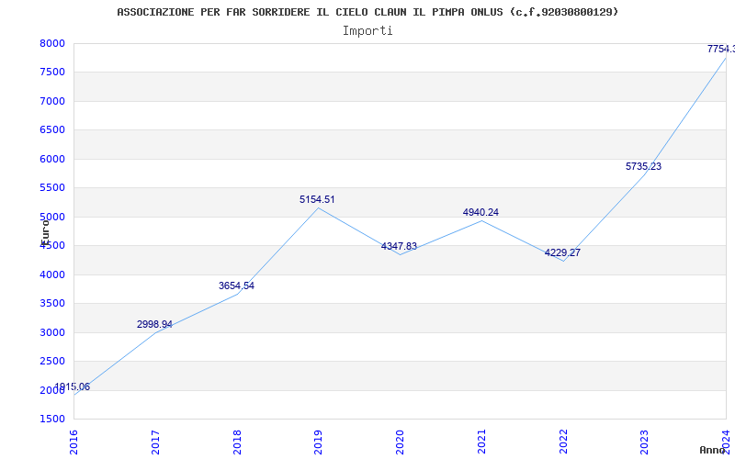
Task: Click the chart title ASSOCIAZIONE PER FAR SORRIDERE
Action: pos(367,12)
